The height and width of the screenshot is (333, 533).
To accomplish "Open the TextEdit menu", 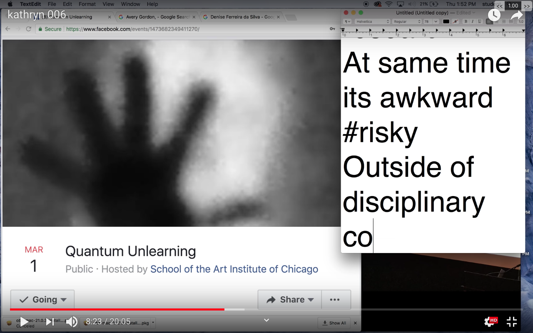I will [x=30, y=4].
